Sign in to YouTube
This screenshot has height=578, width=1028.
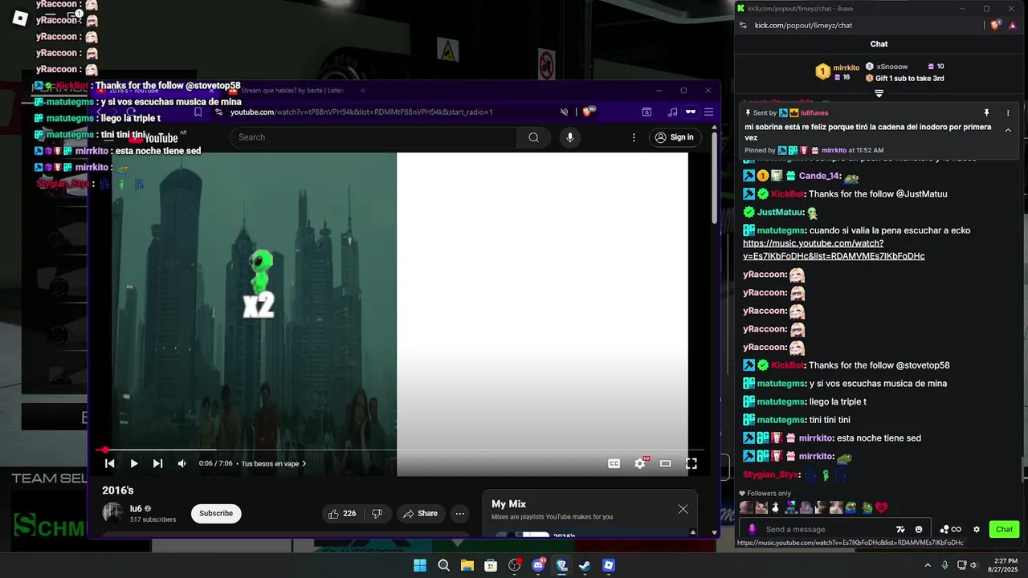click(675, 137)
